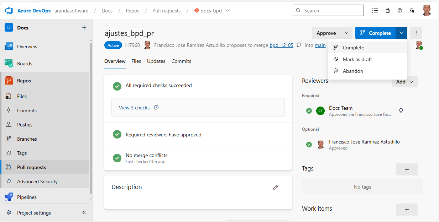439x222 pixels.
Task: Choose Abandon in the dropdown menu
Action: pyautogui.click(x=352, y=71)
